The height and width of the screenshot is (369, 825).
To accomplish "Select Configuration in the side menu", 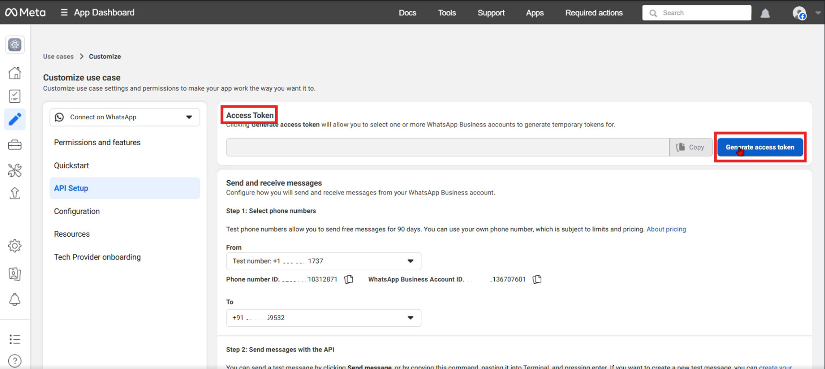I will pyautogui.click(x=77, y=211).
